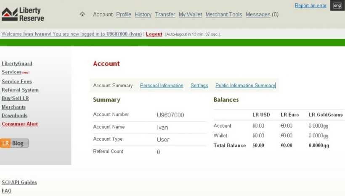Click the account number value U9607000
The width and height of the screenshot is (345, 196).
pos(170,115)
